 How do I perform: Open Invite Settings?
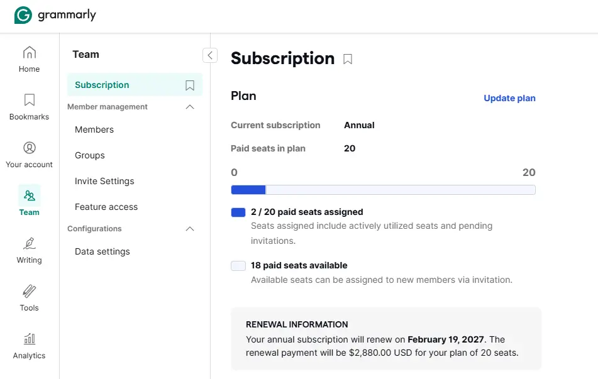coord(104,181)
